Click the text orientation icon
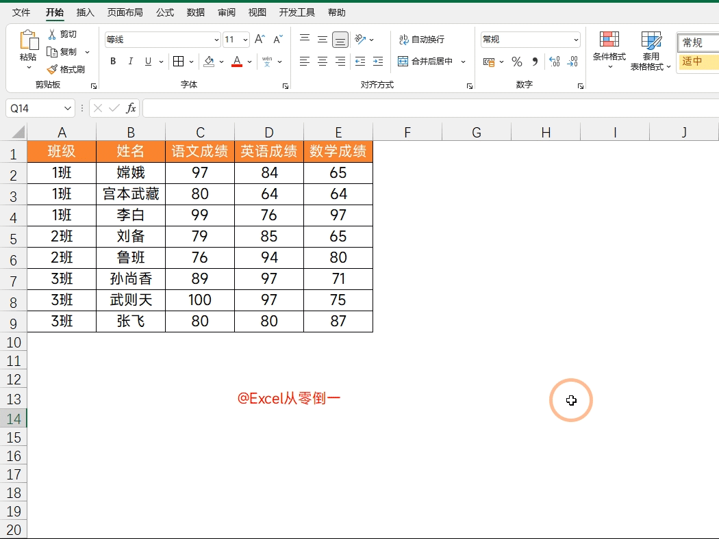 [360, 40]
